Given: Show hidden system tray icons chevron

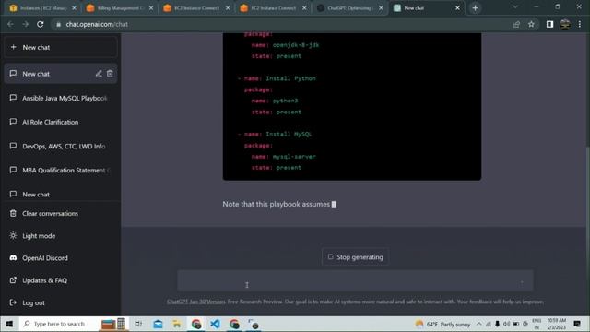Looking at the screenshot, I should tap(478, 324).
